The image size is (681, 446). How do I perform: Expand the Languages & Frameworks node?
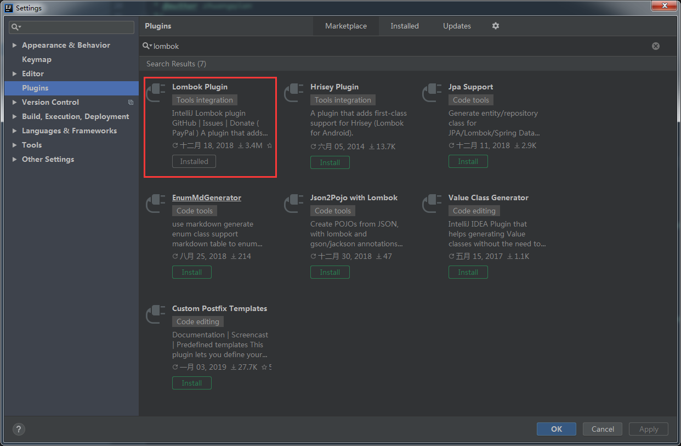coord(14,131)
